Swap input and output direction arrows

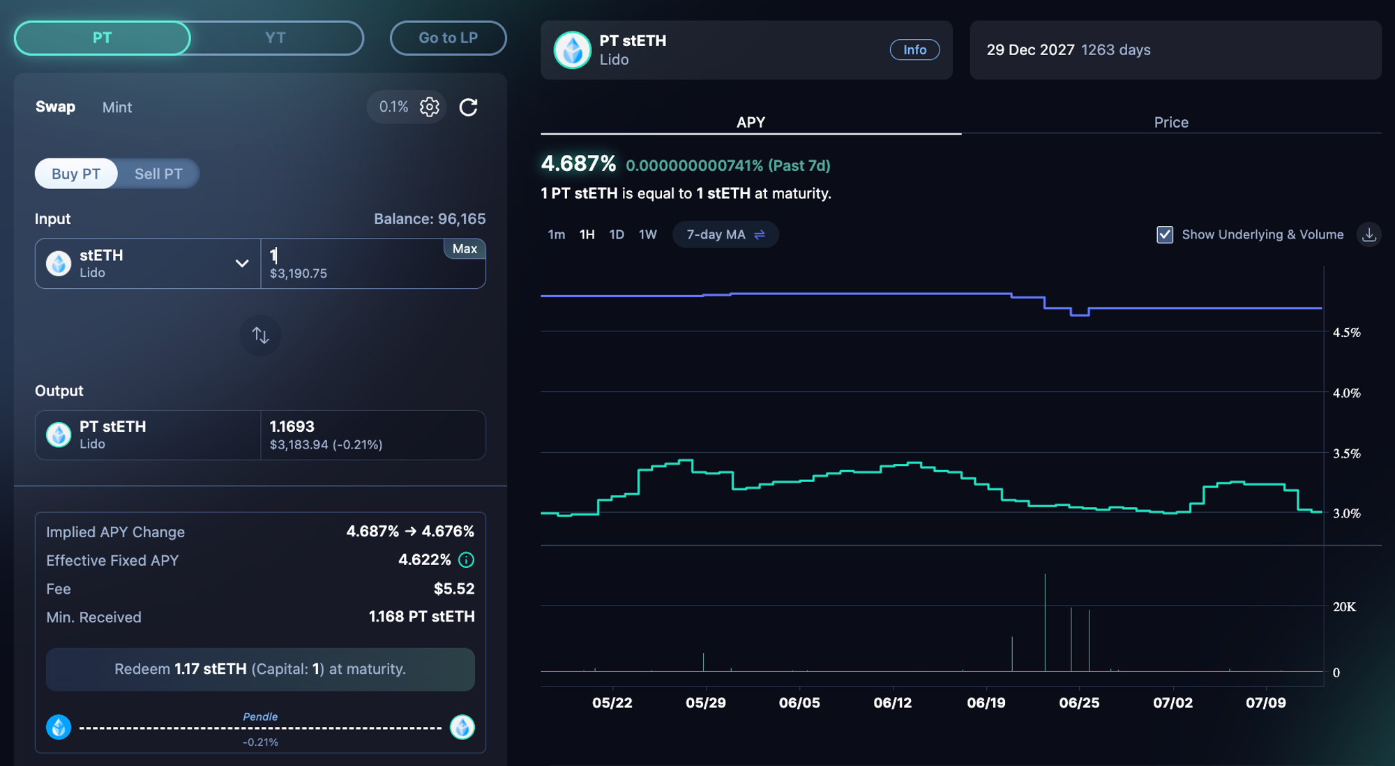260,336
